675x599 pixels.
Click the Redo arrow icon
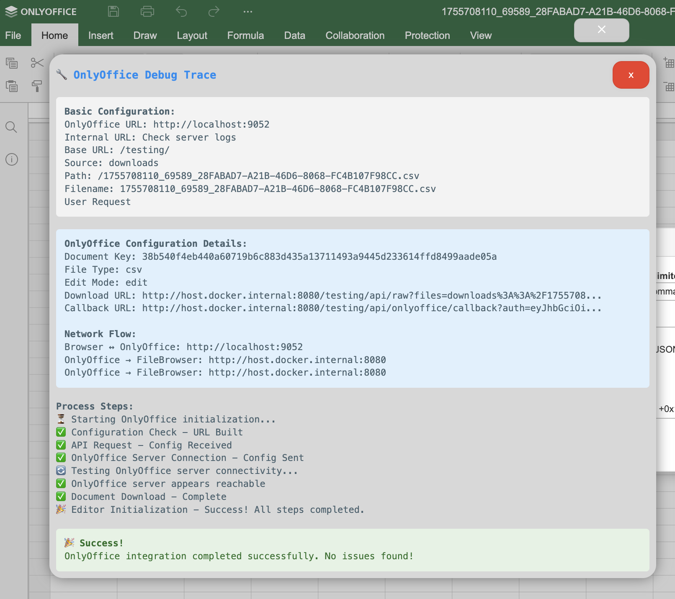pyautogui.click(x=214, y=11)
